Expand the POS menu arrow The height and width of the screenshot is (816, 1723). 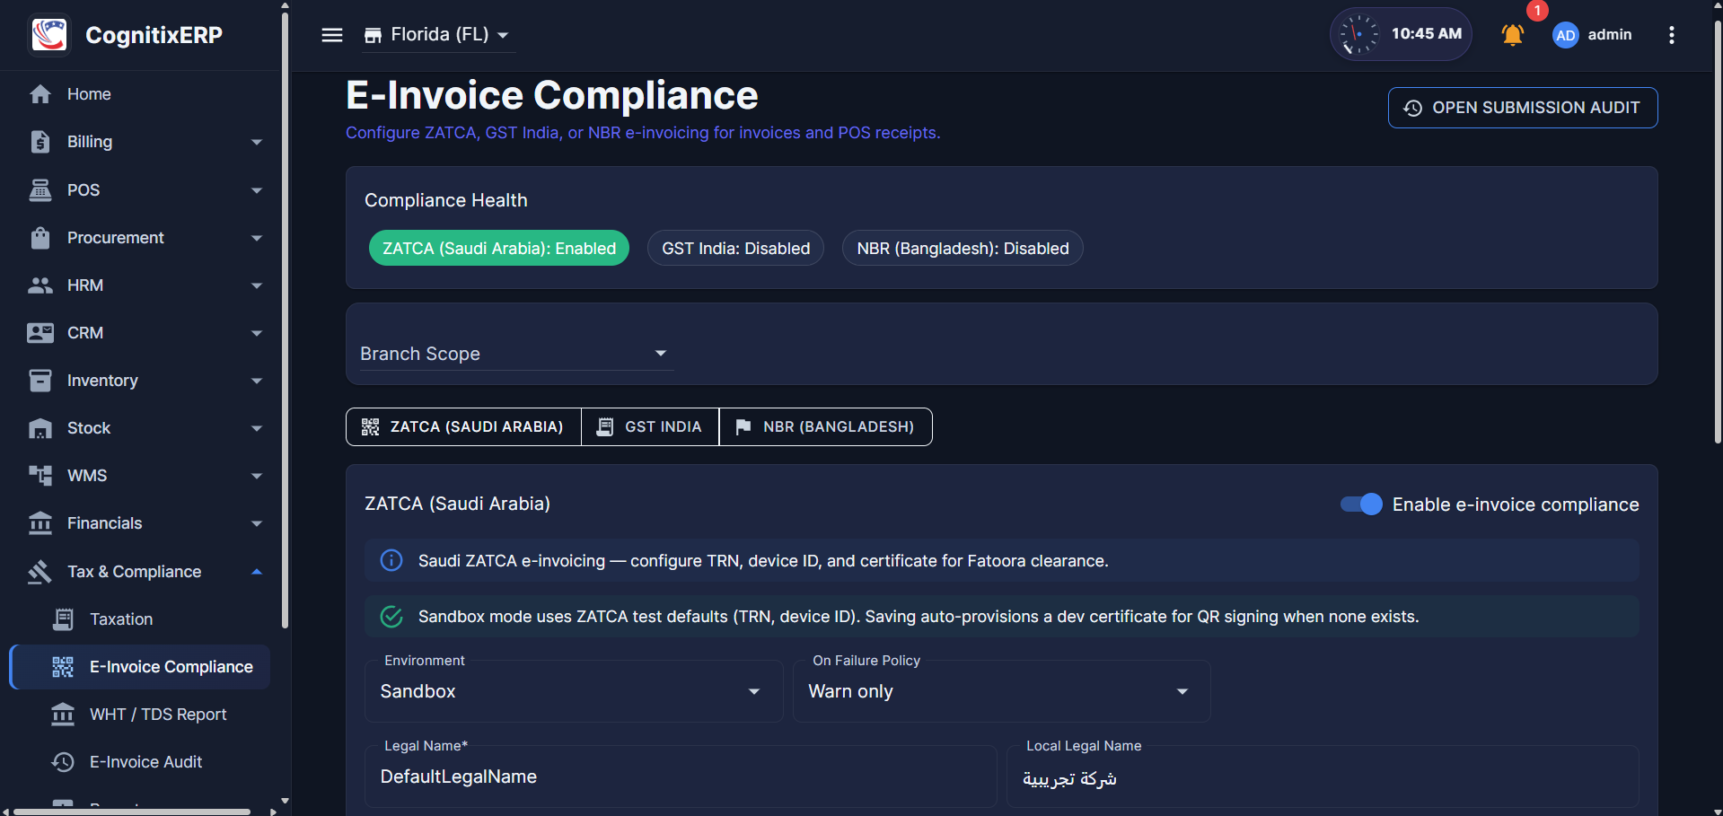[257, 190]
